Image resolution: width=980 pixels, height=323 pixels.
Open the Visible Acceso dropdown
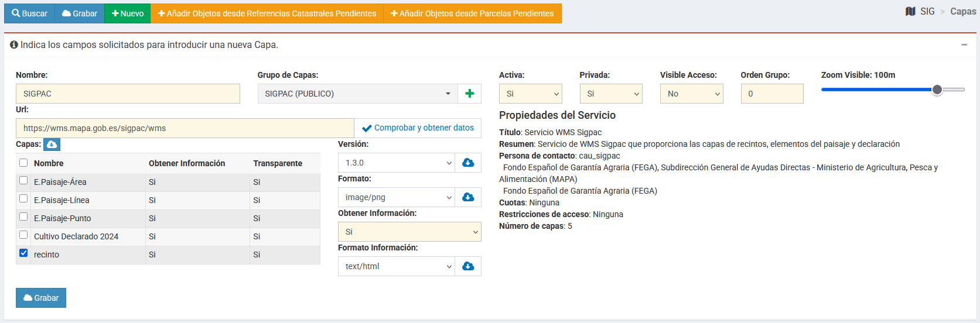pyautogui.click(x=691, y=94)
